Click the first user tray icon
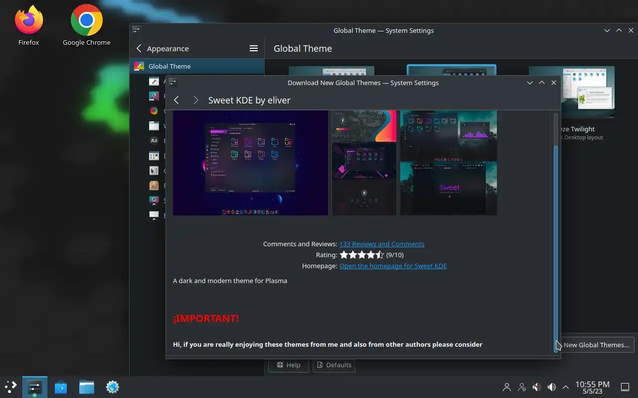This screenshot has height=398, width=638. click(507, 387)
